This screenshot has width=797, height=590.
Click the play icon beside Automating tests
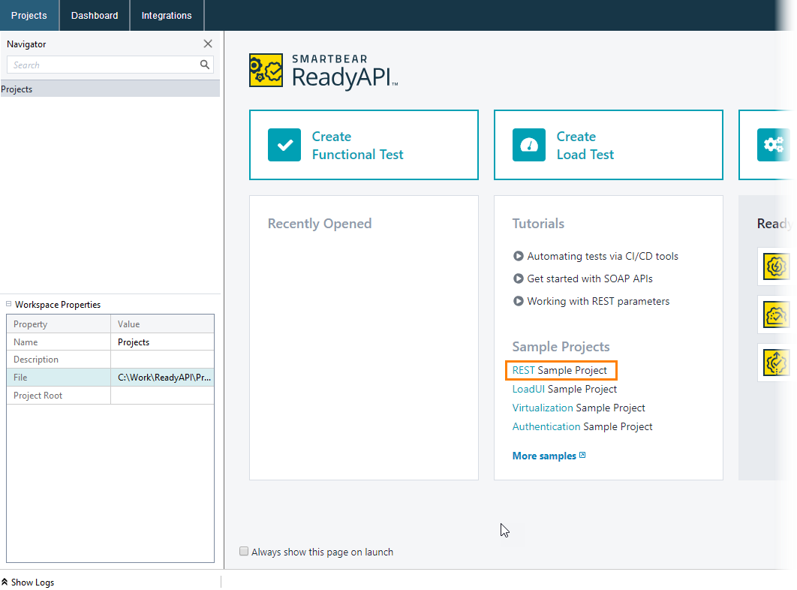[518, 256]
